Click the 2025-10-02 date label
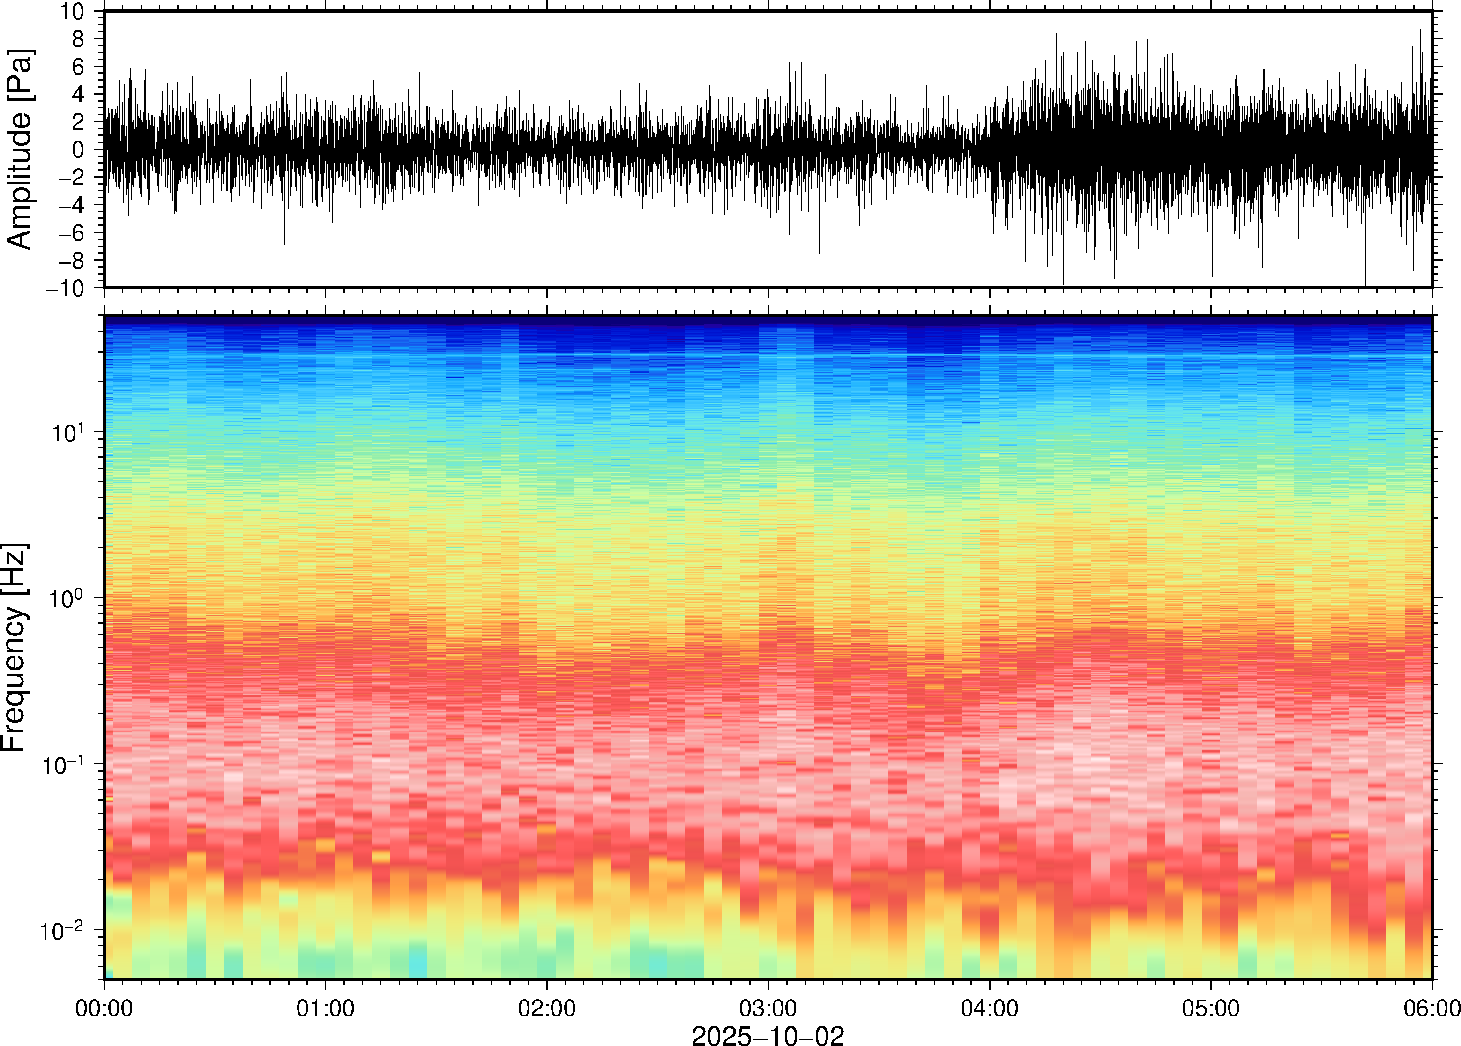Viewport: 1461px width, 1046px height. pyautogui.click(x=768, y=1035)
